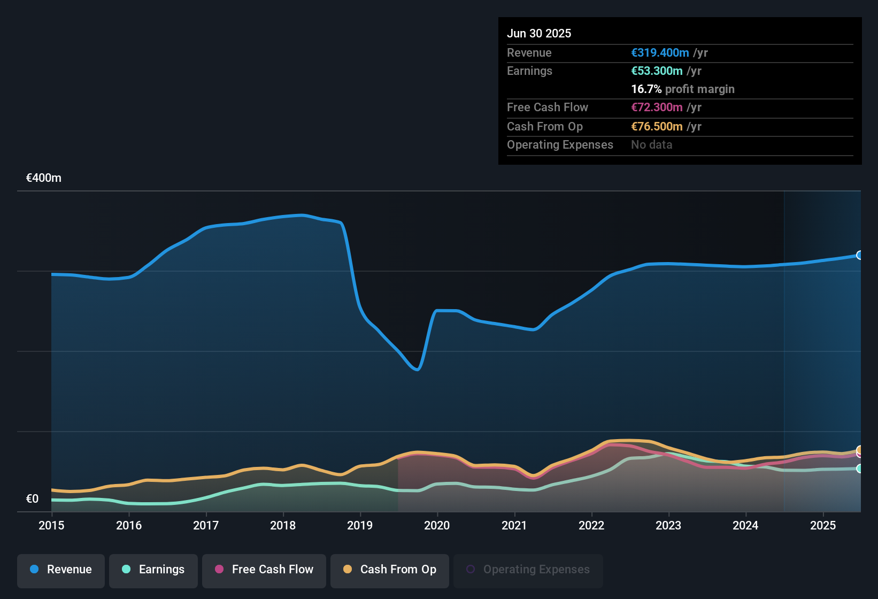Click the blue Revenue legend dot
The height and width of the screenshot is (599, 878).
[x=34, y=570]
